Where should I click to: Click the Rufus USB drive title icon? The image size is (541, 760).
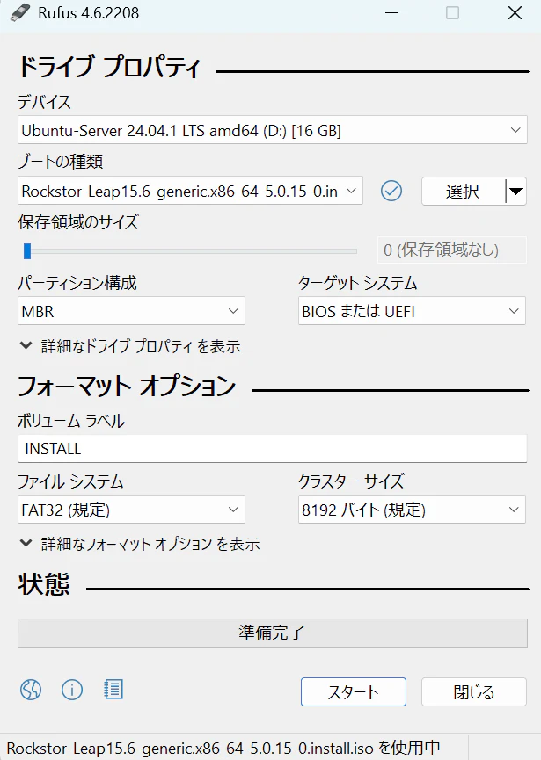coord(20,12)
